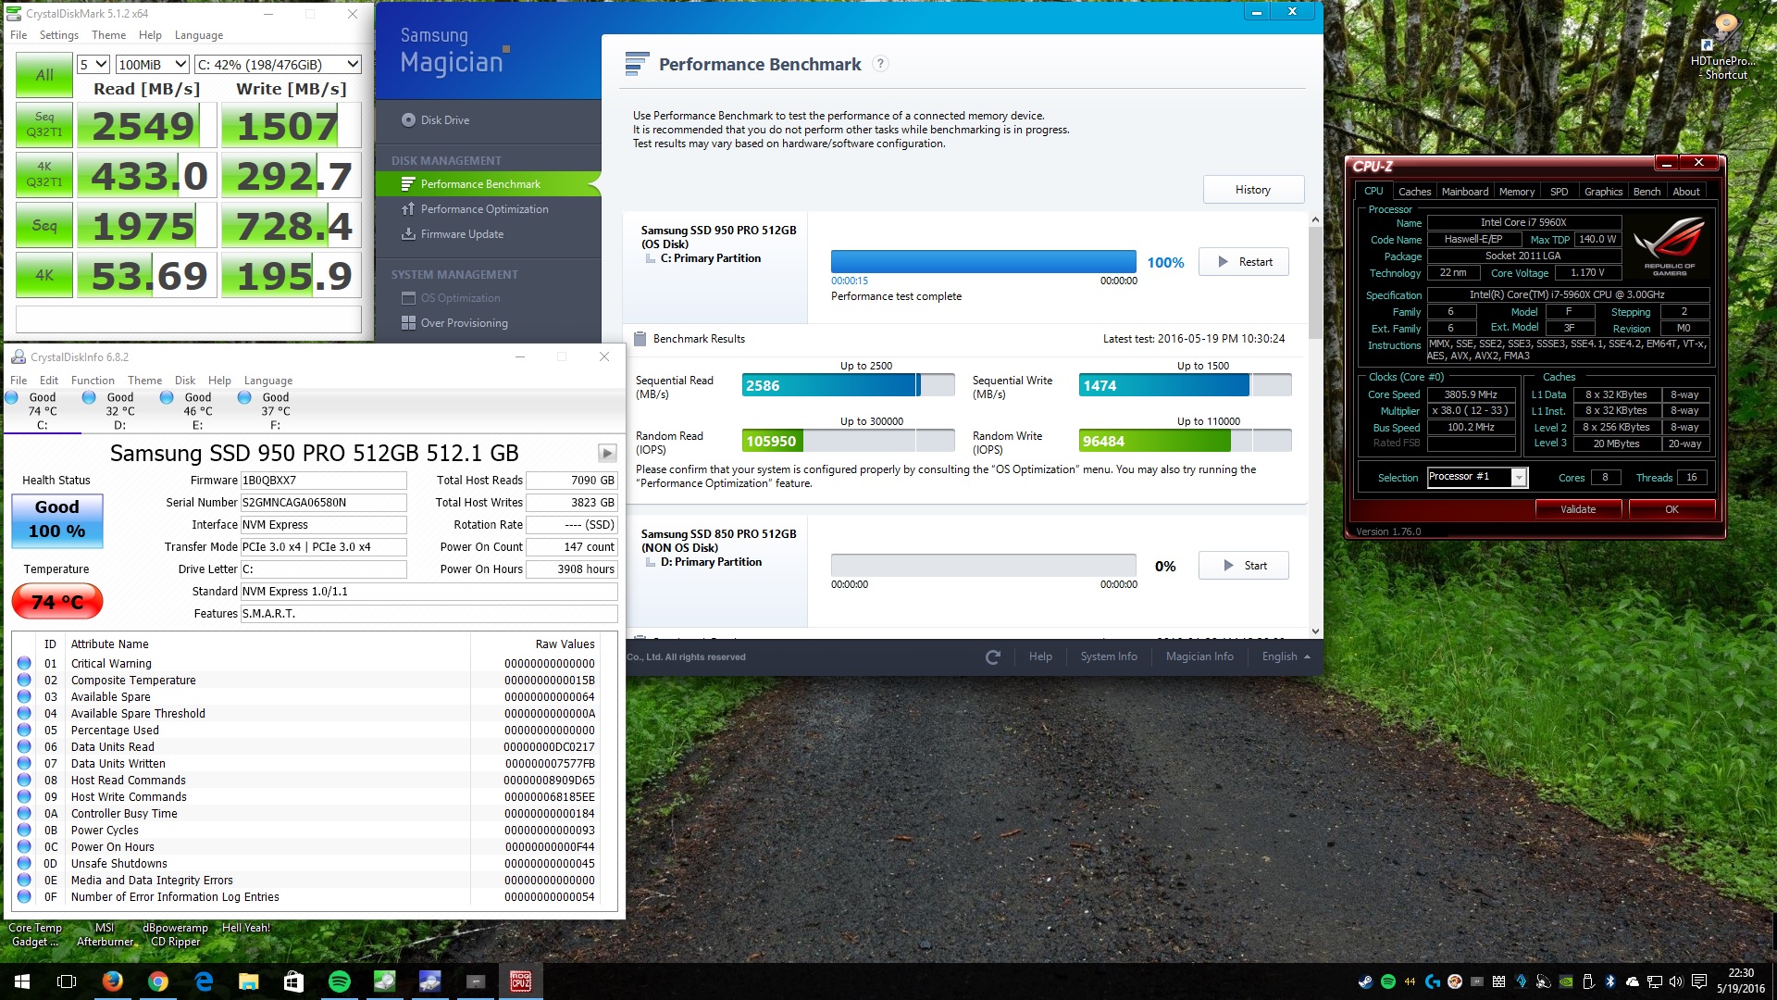Run the 4K Q32T1 test in CrystalDiskMark
This screenshot has height=1000, width=1777.
(44, 175)
